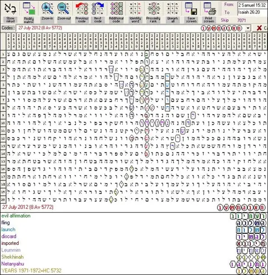Open the Additional code tool

coord(116,9)
